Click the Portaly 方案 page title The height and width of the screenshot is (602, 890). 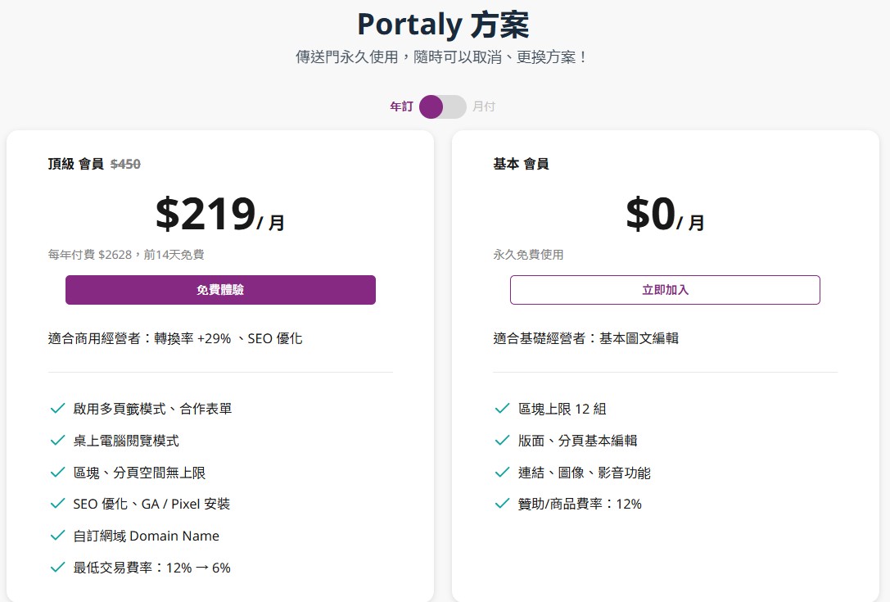pos(445,25)
